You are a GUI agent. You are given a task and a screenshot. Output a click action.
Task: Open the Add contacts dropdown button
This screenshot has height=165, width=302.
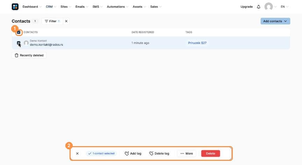[x=275, y=21]
